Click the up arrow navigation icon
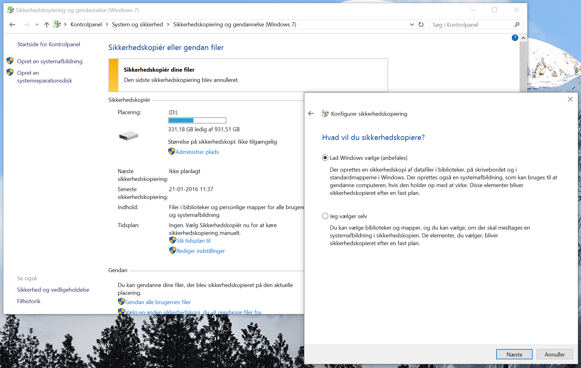Image resolution: width=581 pixels, height=368 pixels. coord(47,25)
